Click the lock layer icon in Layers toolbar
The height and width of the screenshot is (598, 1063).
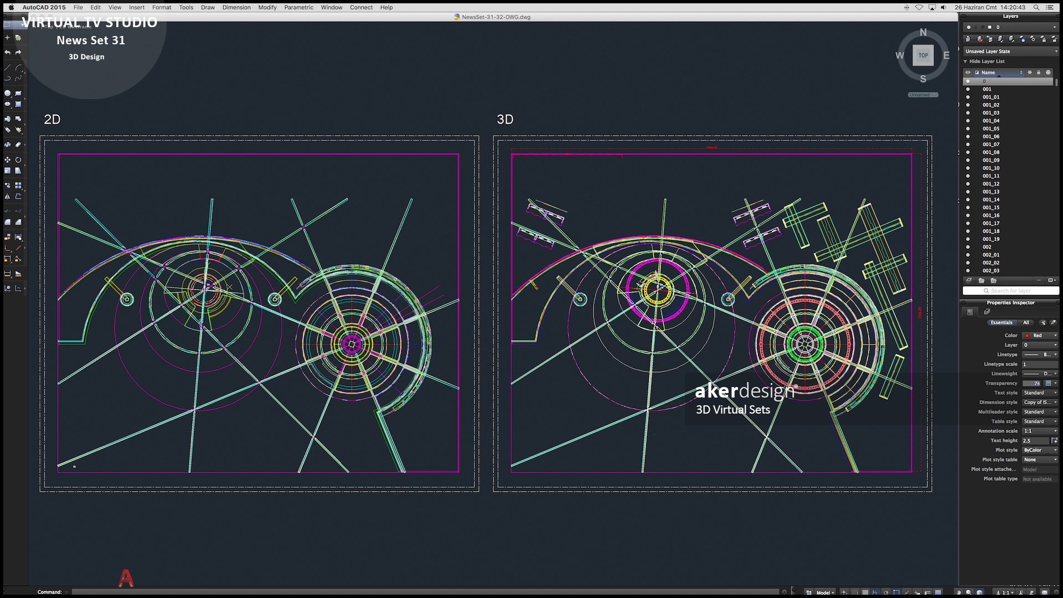click(1043, 39)
